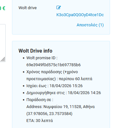
Task: Click the Wolt Drive info heading
Action: tap(35, 51)
